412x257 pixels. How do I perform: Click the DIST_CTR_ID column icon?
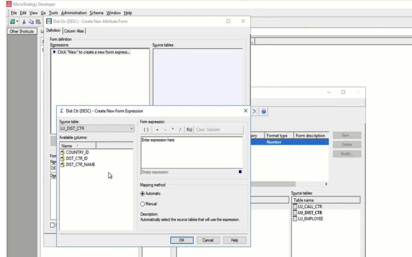62,159
